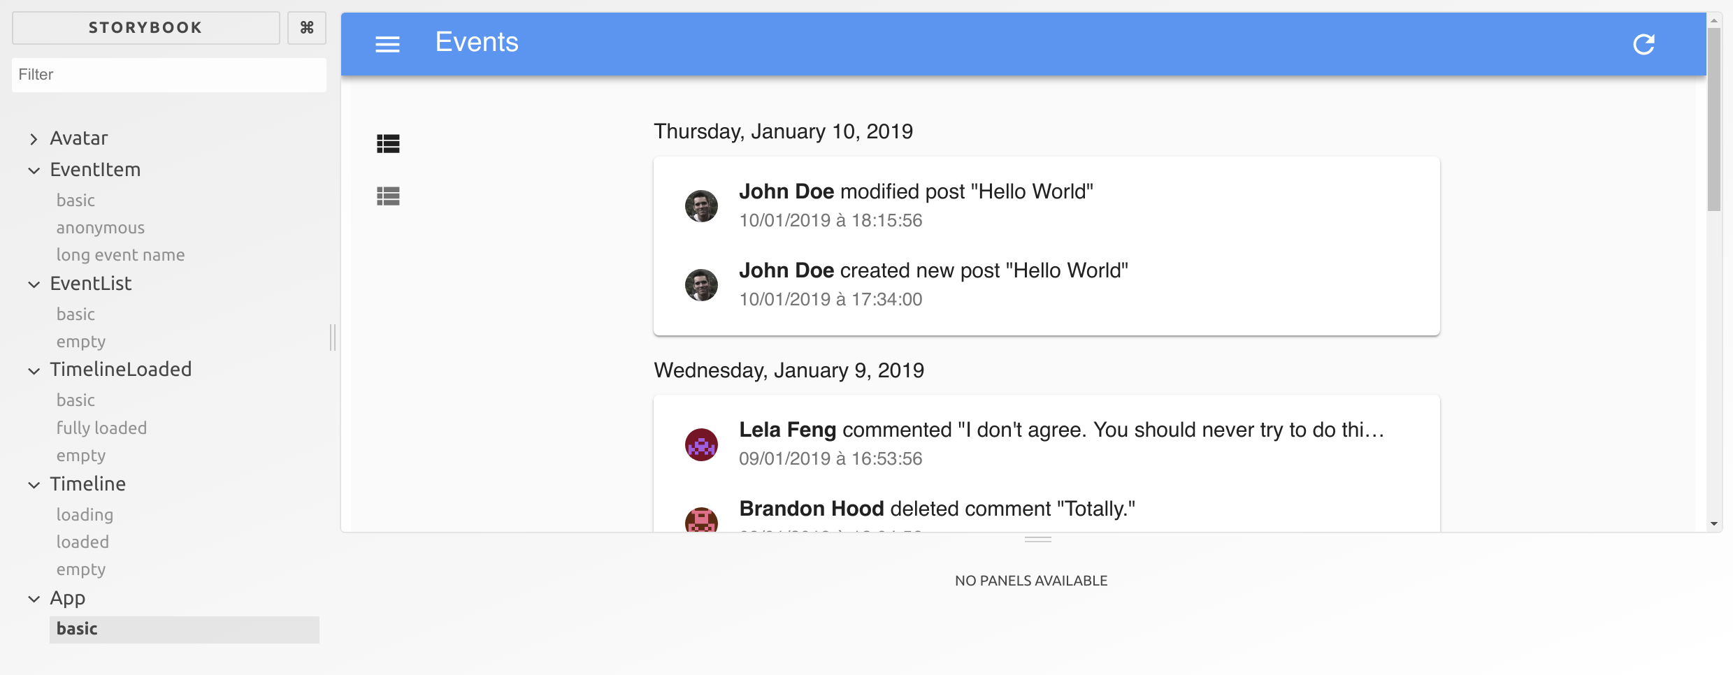
Task: Select the "anonymous" EventItem story
Action: [100, 228]
